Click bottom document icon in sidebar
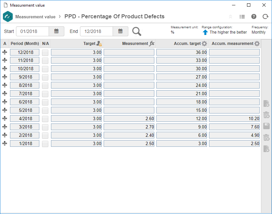 [x=266, y=149]
